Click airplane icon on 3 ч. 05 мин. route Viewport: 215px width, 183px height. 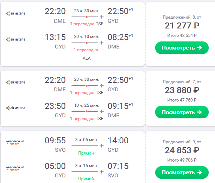(x=102, y=146)
